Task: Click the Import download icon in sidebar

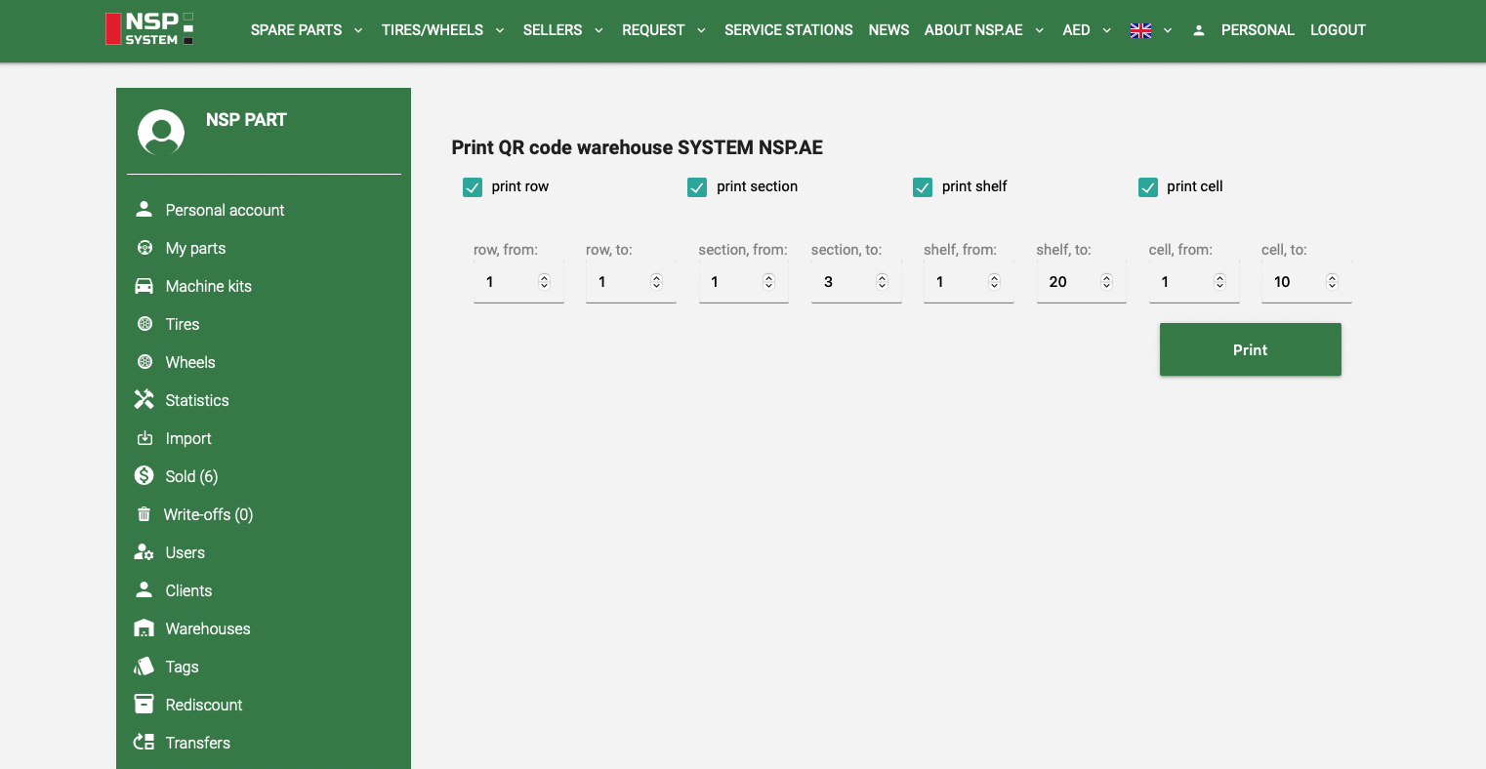Action: (x=144, y=438)
